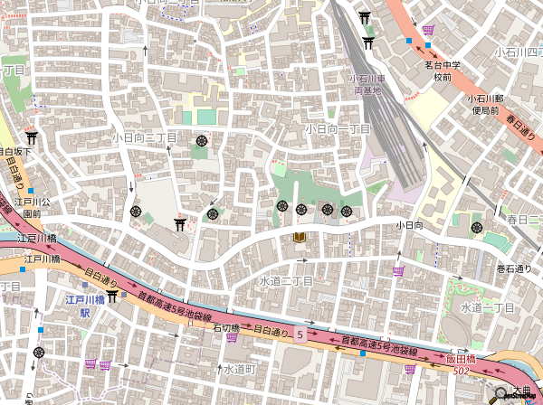
Task: Click the 石切橋 bridge label
Action: click(226, 328)
